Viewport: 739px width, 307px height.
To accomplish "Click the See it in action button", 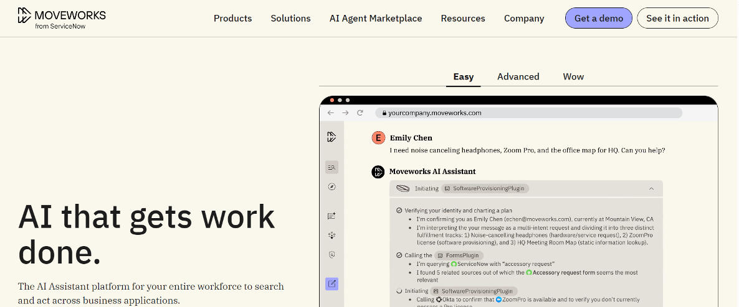I will point(677,19).
